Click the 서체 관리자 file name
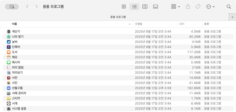The height and width of the screenshot is (112, 236). tap(19, 93)
